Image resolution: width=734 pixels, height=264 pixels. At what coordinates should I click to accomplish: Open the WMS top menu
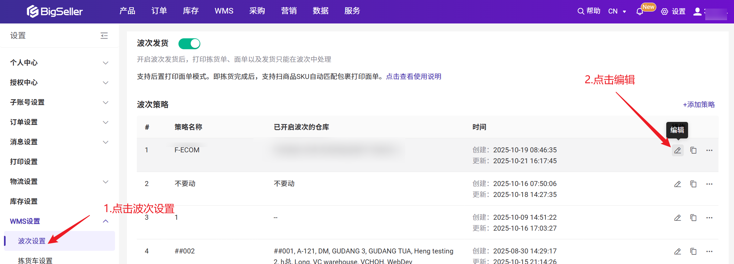click(224, 11)
